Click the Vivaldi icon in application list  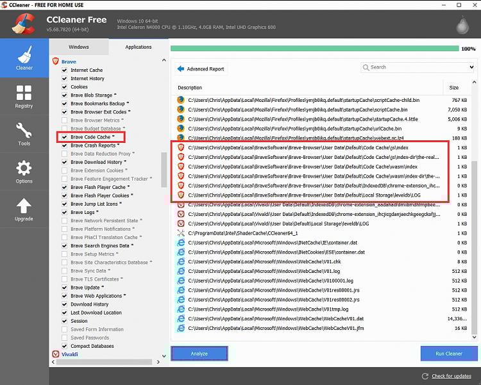[x=56, y=354]
